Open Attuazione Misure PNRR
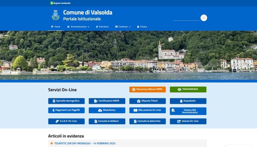 pos(148,89)
